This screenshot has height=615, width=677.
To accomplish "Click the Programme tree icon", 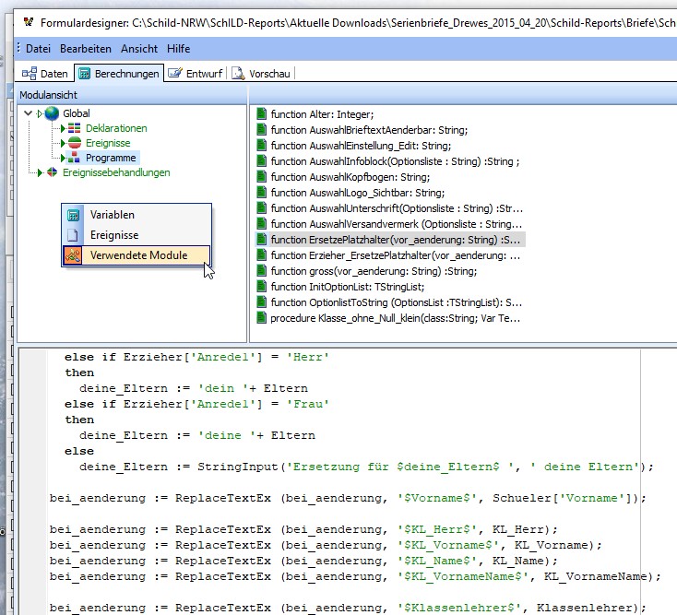I will [x=75, y=158].
